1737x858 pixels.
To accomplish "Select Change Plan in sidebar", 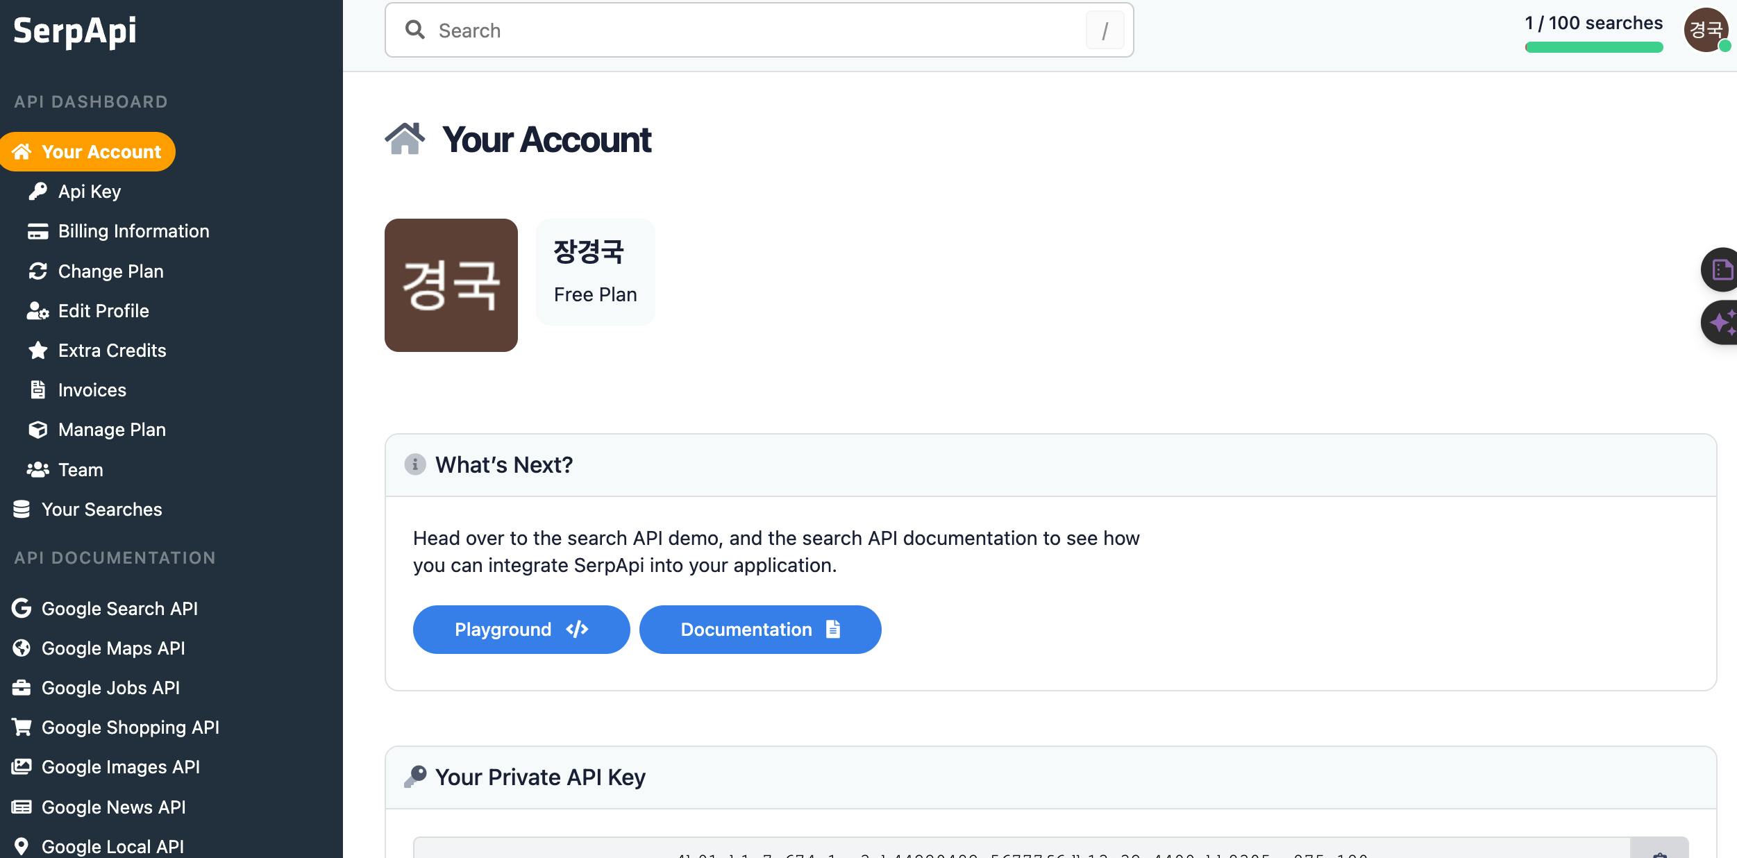I will point(111,271).
